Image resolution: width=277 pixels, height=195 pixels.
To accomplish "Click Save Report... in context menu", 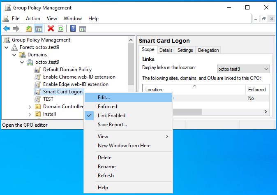I will (112, 125).
